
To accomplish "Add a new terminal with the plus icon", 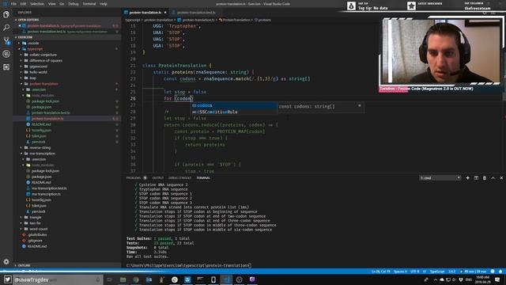I will pyautogui.click(x=467, y=178).
